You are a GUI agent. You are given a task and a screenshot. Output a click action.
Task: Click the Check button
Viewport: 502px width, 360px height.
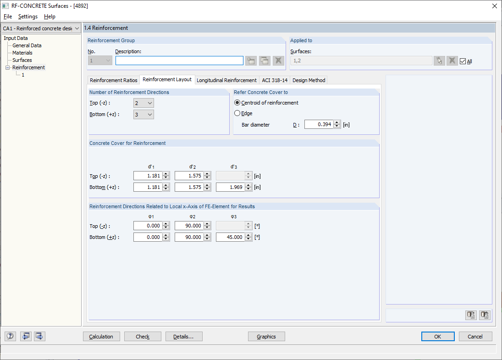[x=143, y=337]
